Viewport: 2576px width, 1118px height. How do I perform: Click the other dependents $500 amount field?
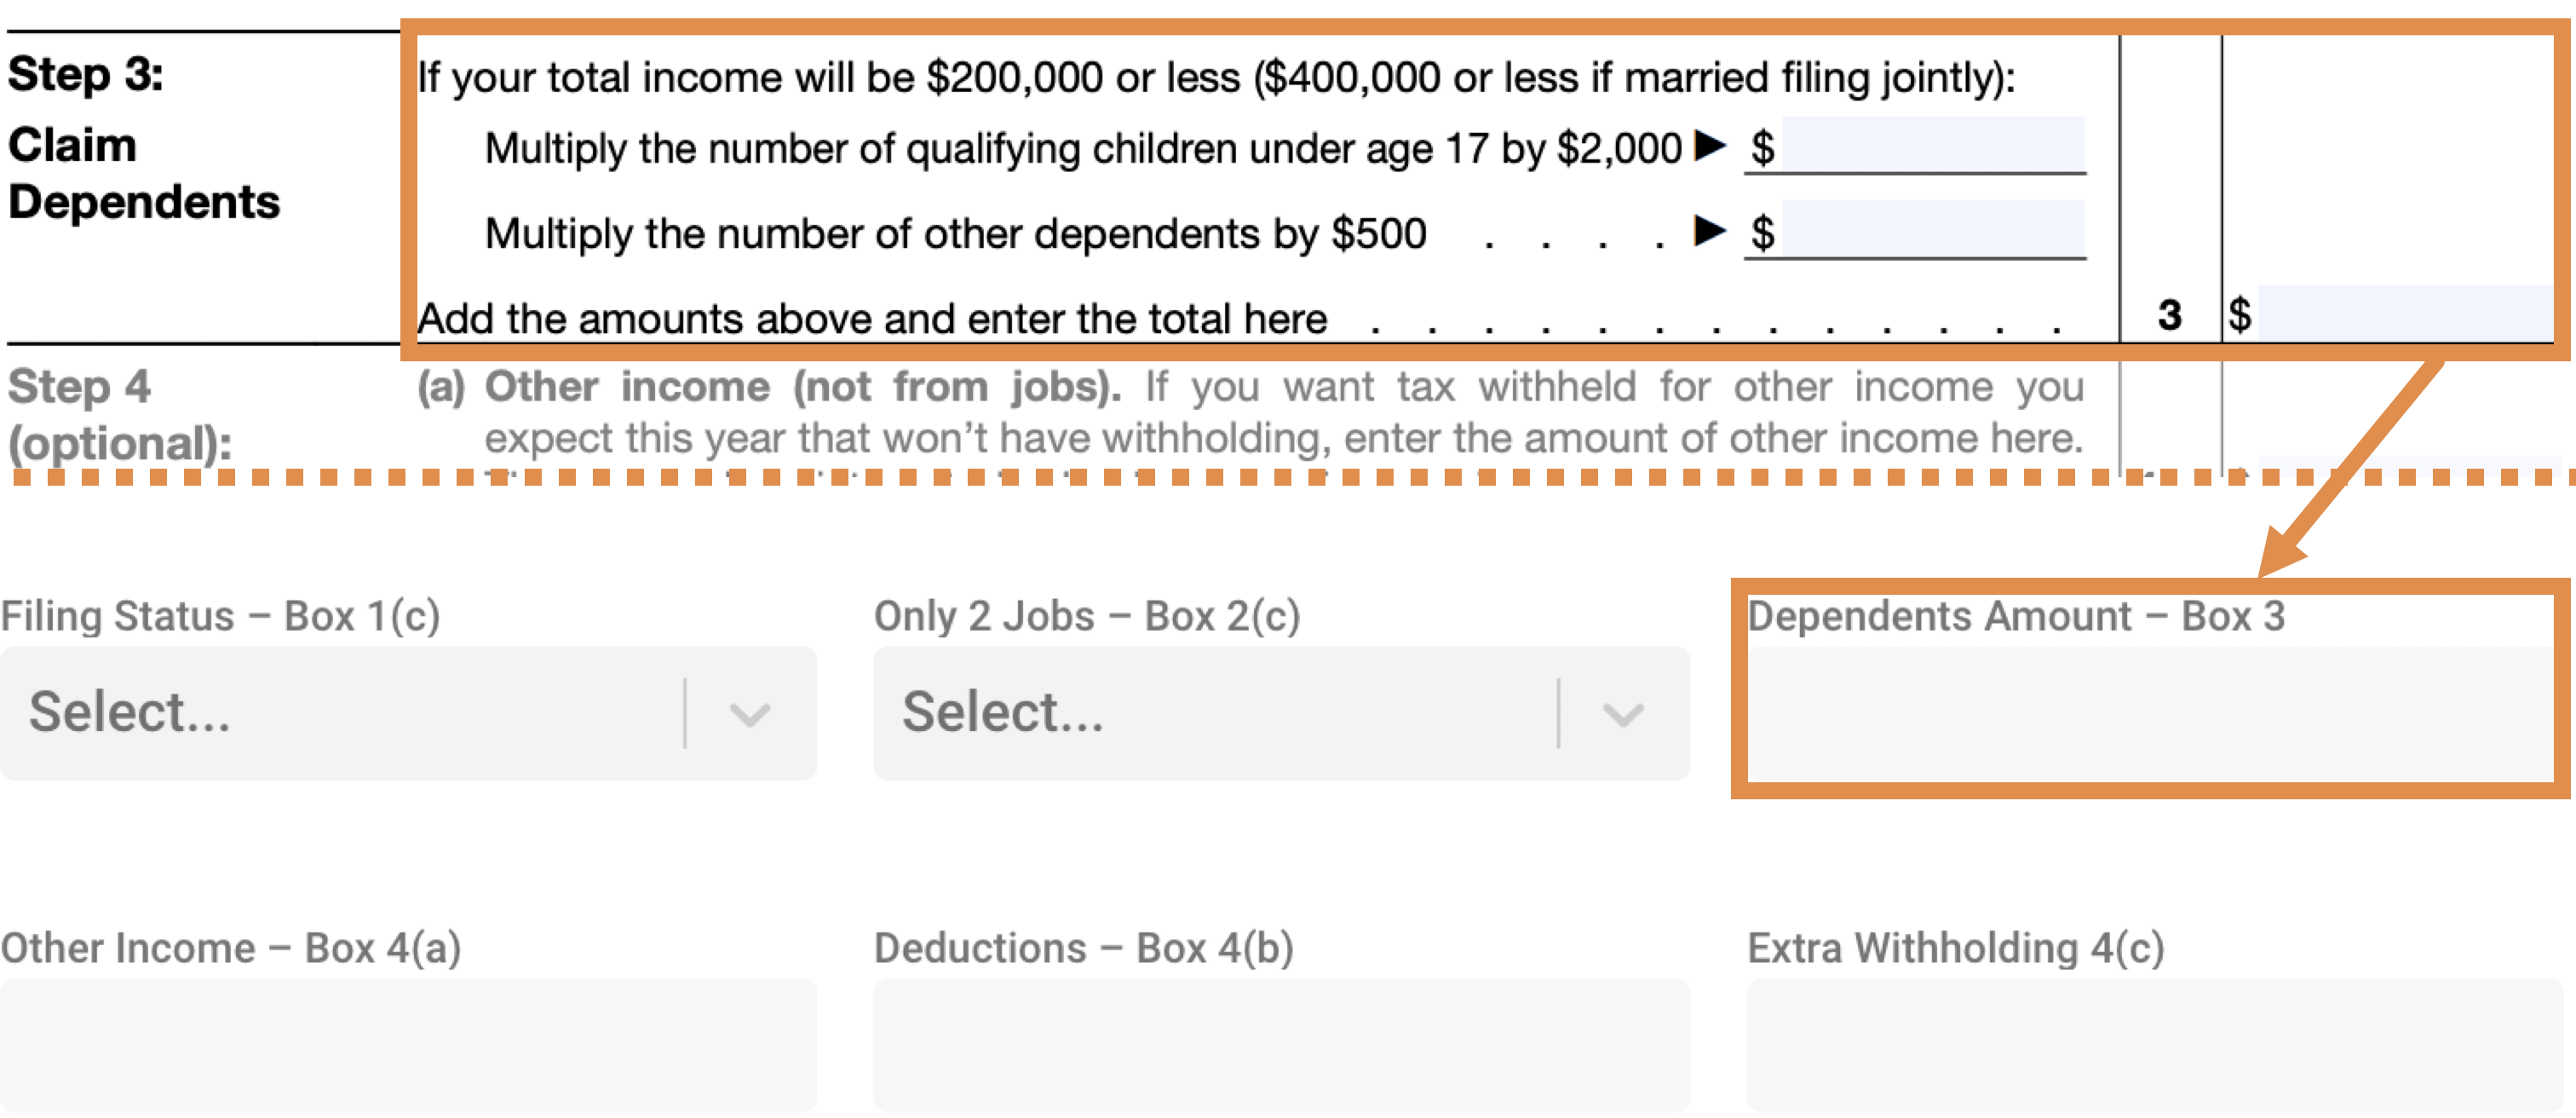1932,230
